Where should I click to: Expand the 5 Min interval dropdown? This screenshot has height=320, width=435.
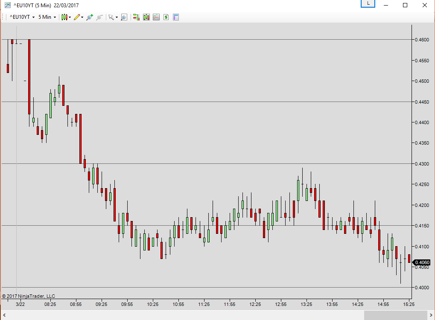tap(55, 17)
